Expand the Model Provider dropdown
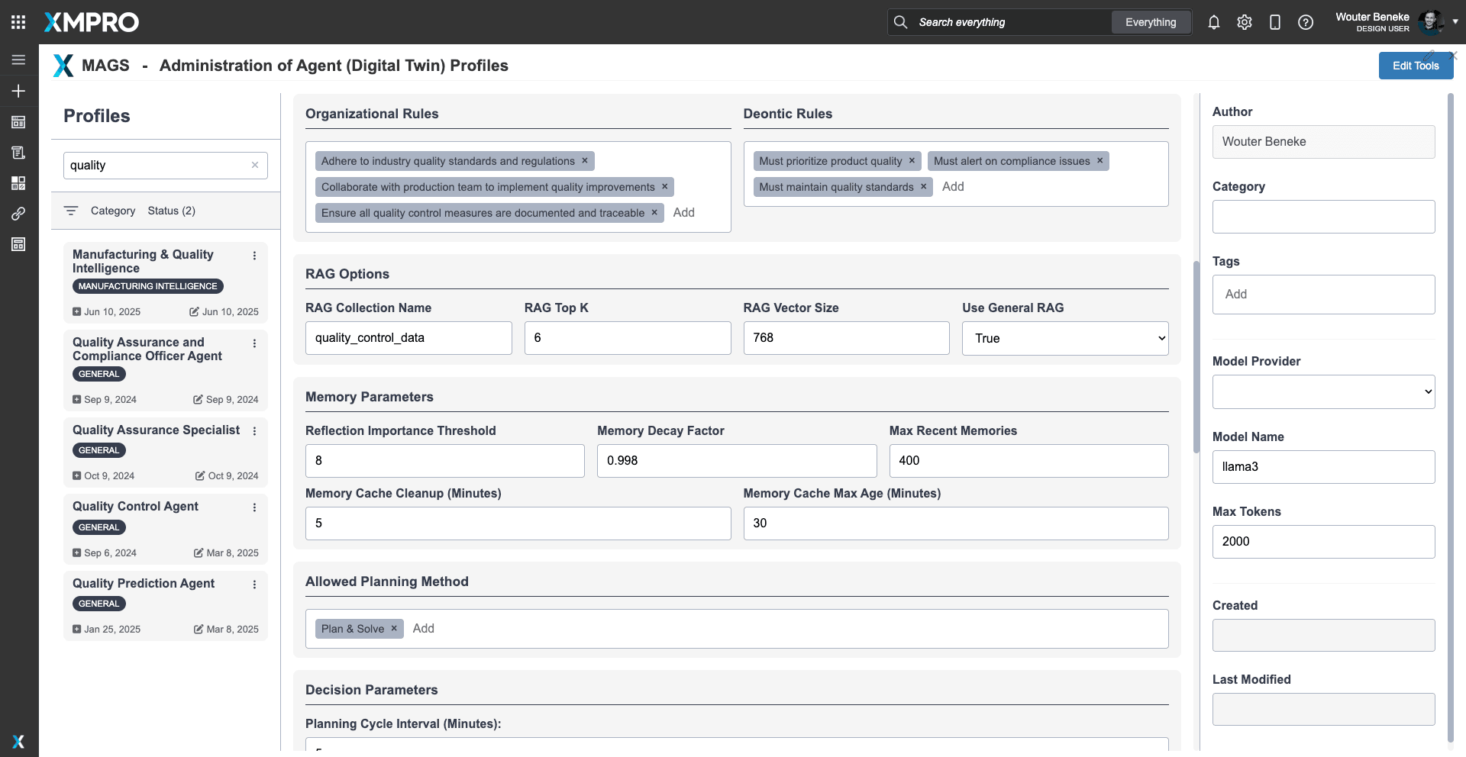The width and height of the screenshot is (1466, 757). click(x=1322, y=391)
